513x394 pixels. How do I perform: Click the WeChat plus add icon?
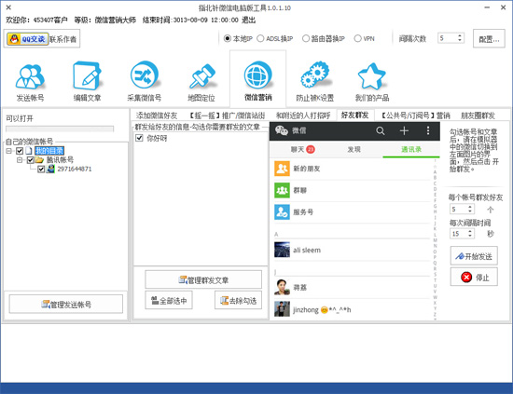(x=404, y=130)
